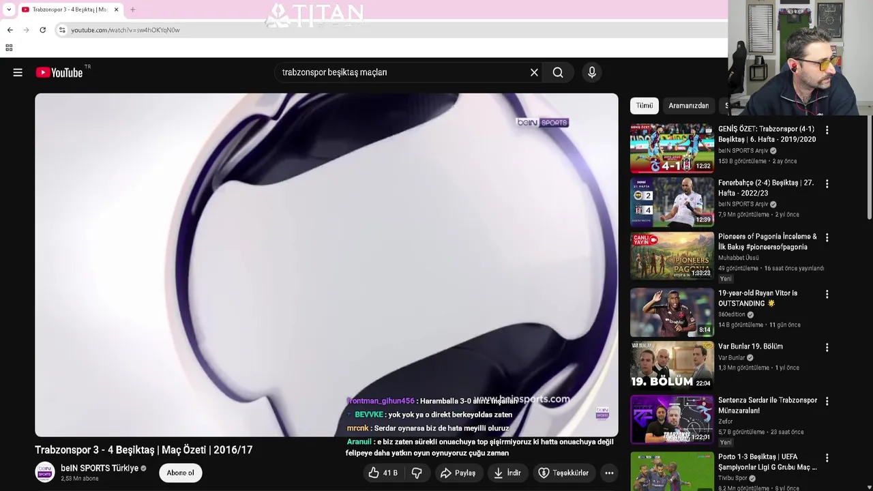Dislike the video
873x491 pixels.
pyautogui.click(x=417, y=473)
